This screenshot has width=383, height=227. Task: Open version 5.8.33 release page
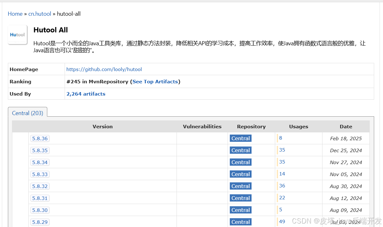(x=40, y=174)
